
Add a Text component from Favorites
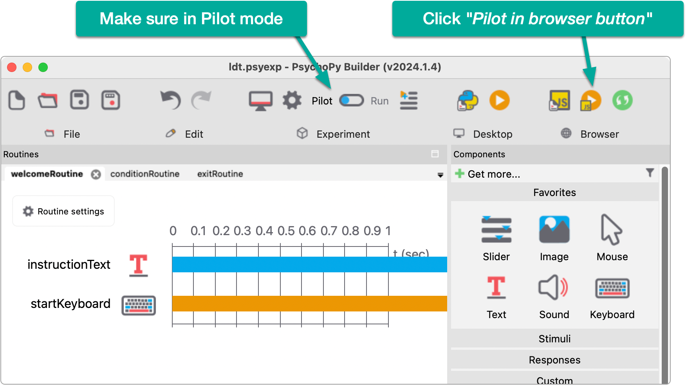click(496, 297)
